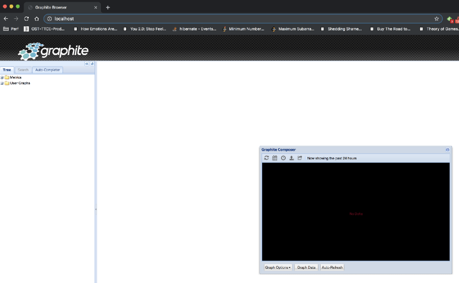This screenshot has width=459, height=283.
Task: Click the browser back arrow
Action: [6, 19]
